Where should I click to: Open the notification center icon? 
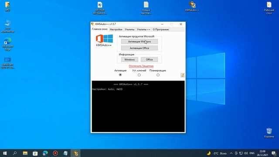[274, 153]
